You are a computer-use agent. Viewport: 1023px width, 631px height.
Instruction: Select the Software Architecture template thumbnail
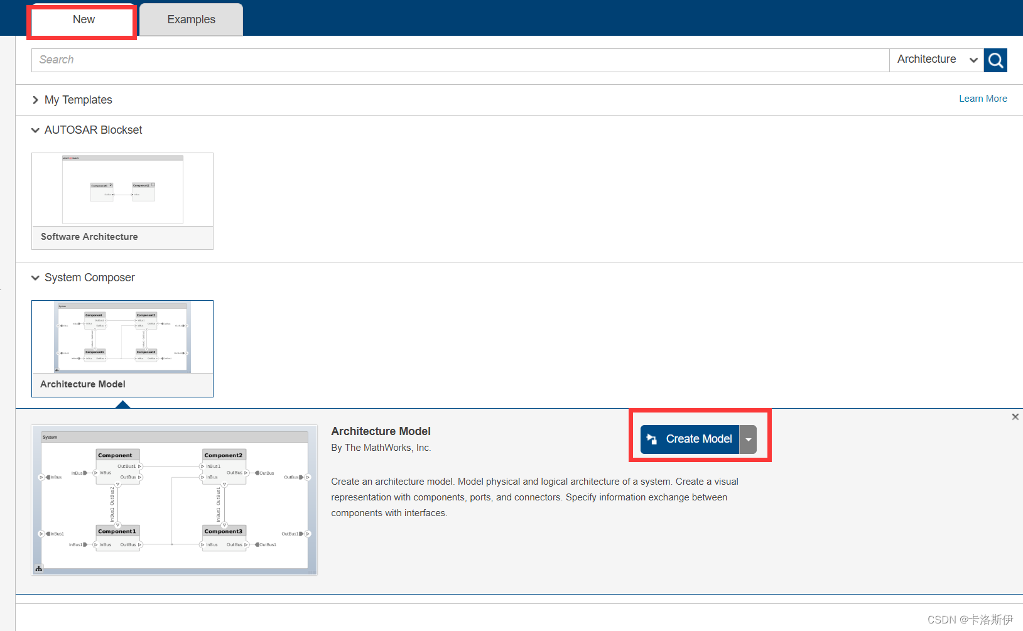[x=122, y=190]
